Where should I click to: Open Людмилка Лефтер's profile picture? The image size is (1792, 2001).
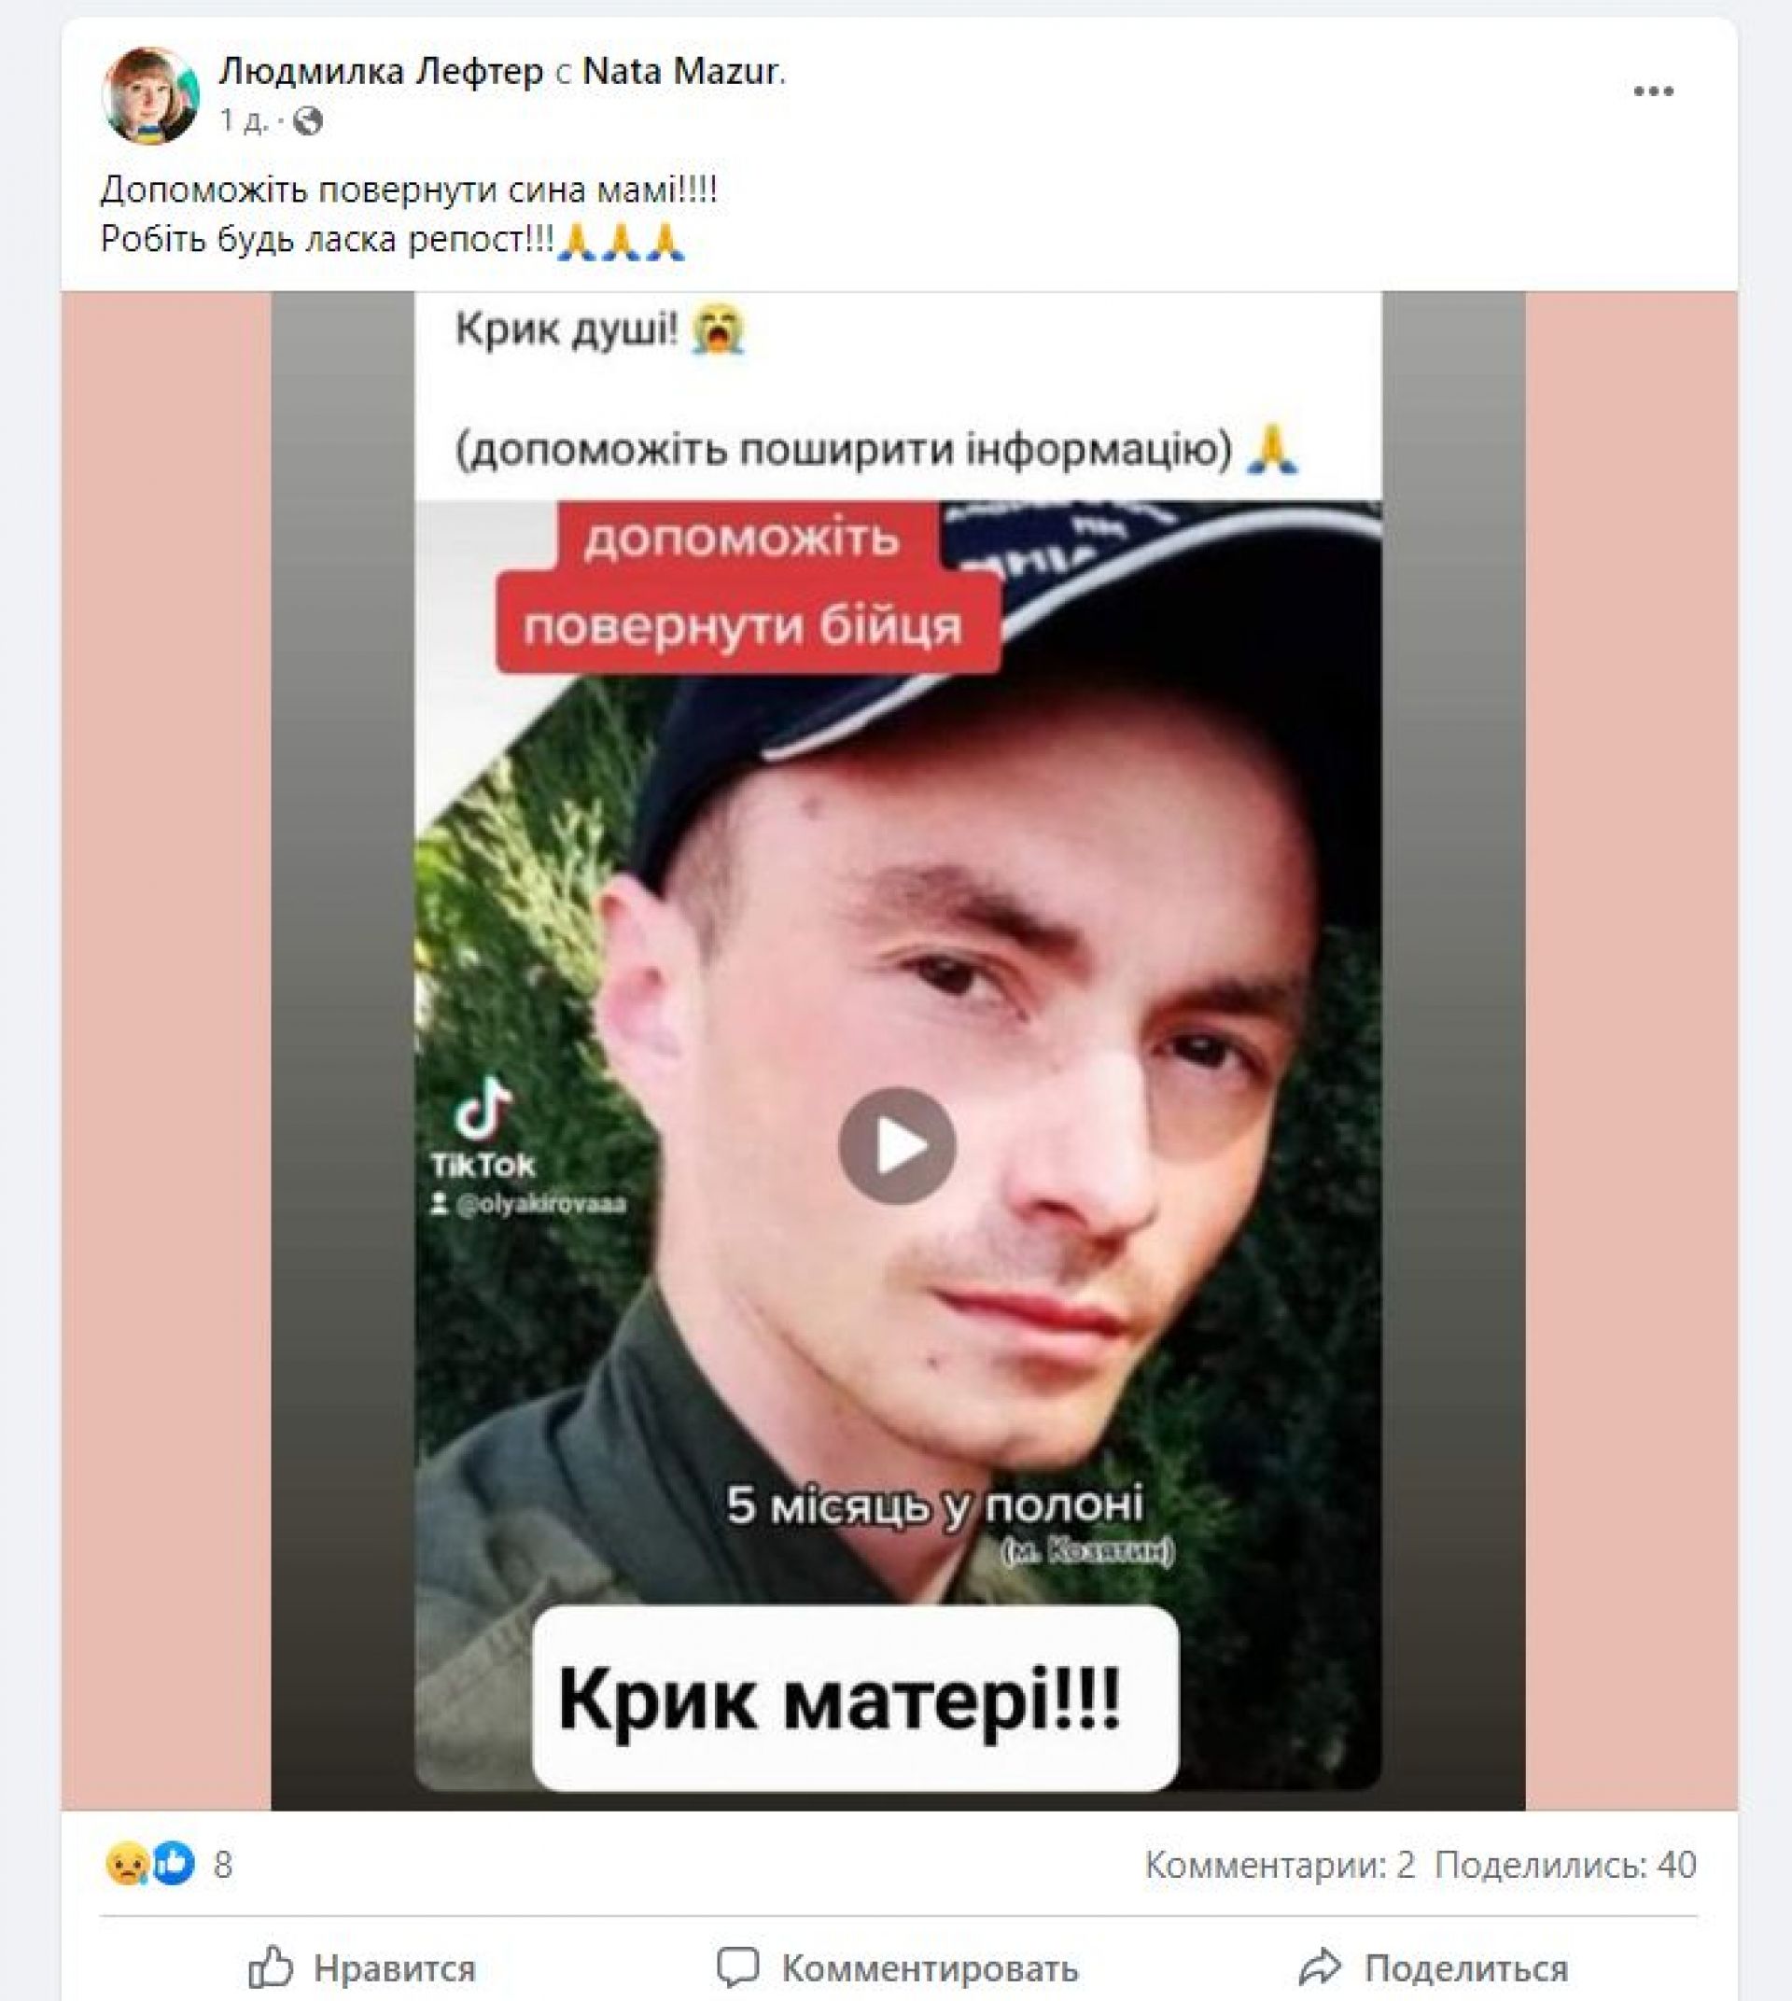(x=150, y=95)
